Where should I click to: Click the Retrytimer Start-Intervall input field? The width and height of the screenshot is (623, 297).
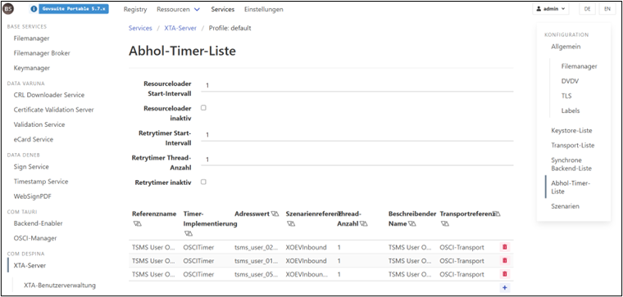[x=357, y=135]
